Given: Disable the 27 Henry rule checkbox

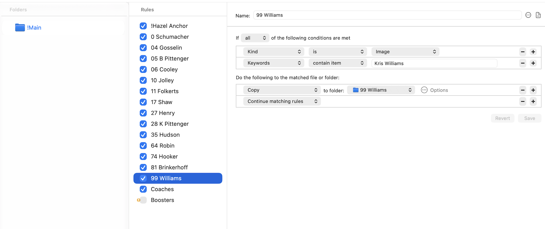Looking at the screenshot, I should coord(143,113).
